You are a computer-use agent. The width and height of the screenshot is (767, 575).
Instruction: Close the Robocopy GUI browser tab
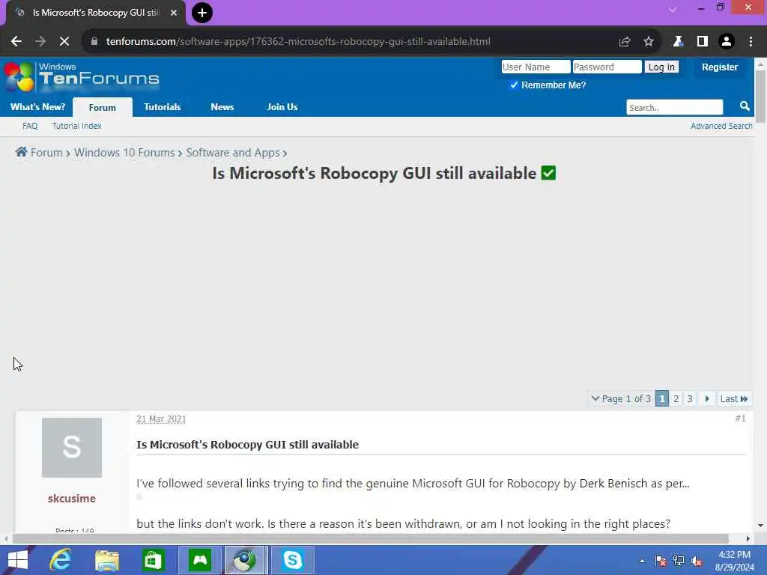174,13
